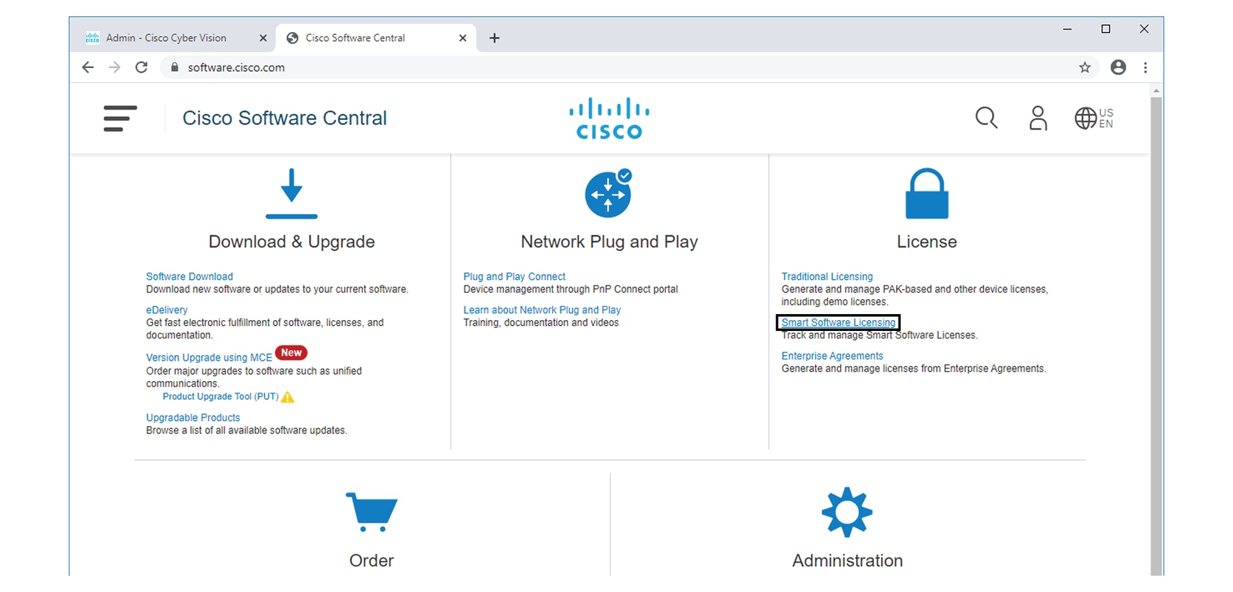Click the Order heading
This screenshot has width=1233, height=592.
click(x=371, y=561)
